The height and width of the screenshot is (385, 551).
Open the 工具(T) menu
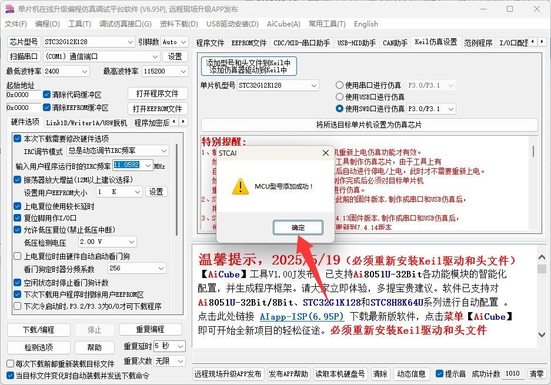tap(79, 24)
